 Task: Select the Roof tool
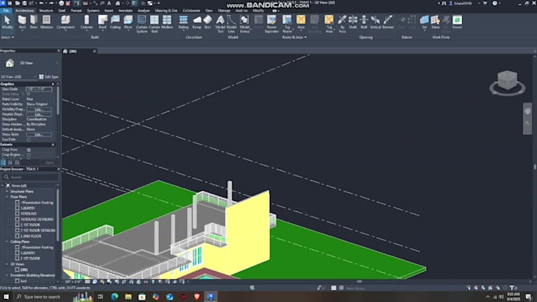(x=103, y=22)
